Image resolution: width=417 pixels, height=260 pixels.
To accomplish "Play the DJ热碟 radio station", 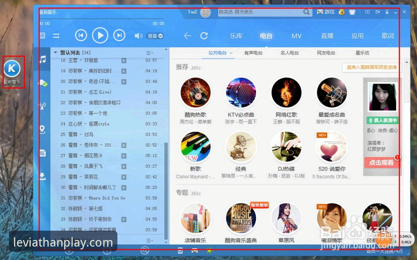I will click(x=287, y=147).
